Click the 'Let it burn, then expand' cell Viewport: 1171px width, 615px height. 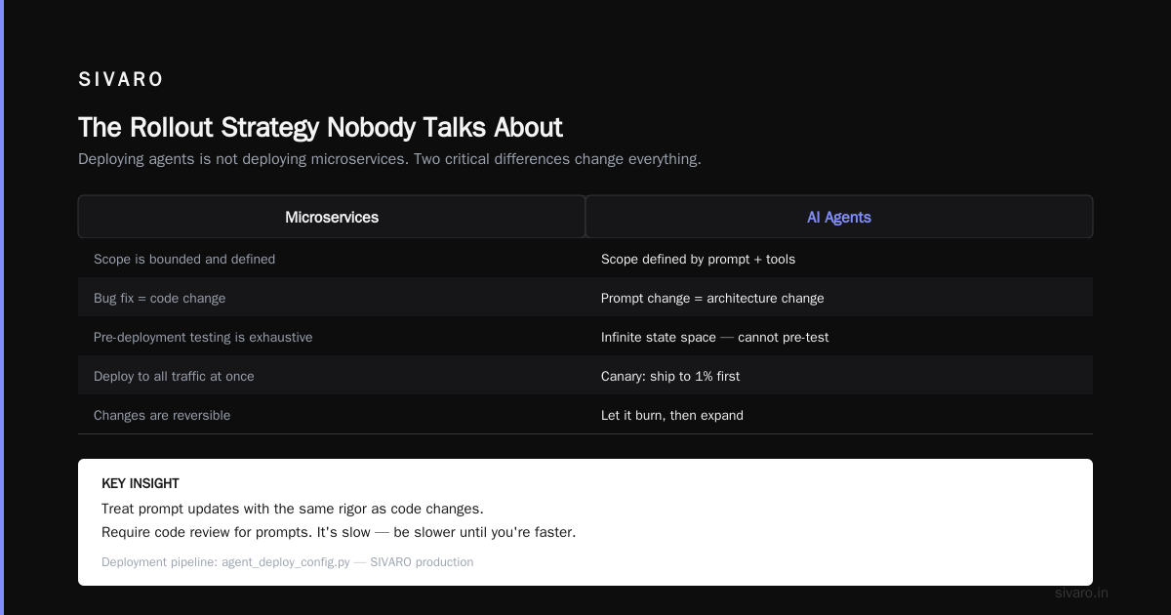coord(839,415)
